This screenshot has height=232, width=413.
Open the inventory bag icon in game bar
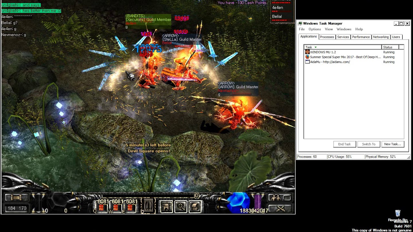[x=195, y=207]
